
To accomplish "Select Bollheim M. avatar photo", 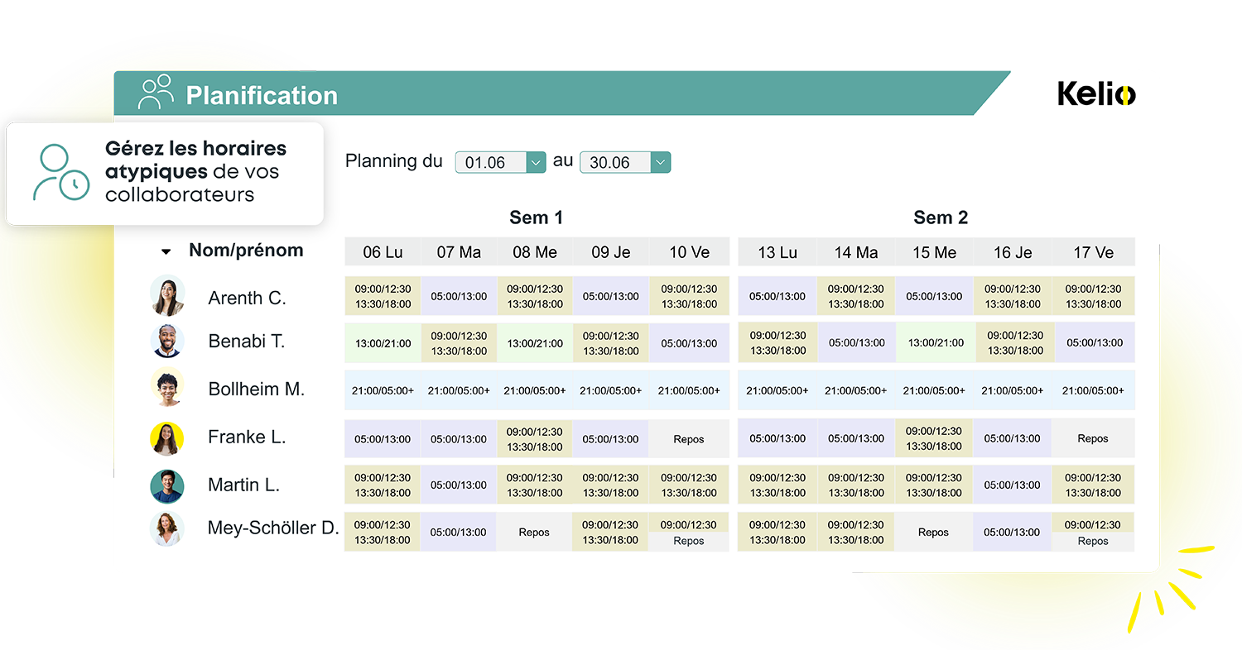I will click(x=167, y=387).
